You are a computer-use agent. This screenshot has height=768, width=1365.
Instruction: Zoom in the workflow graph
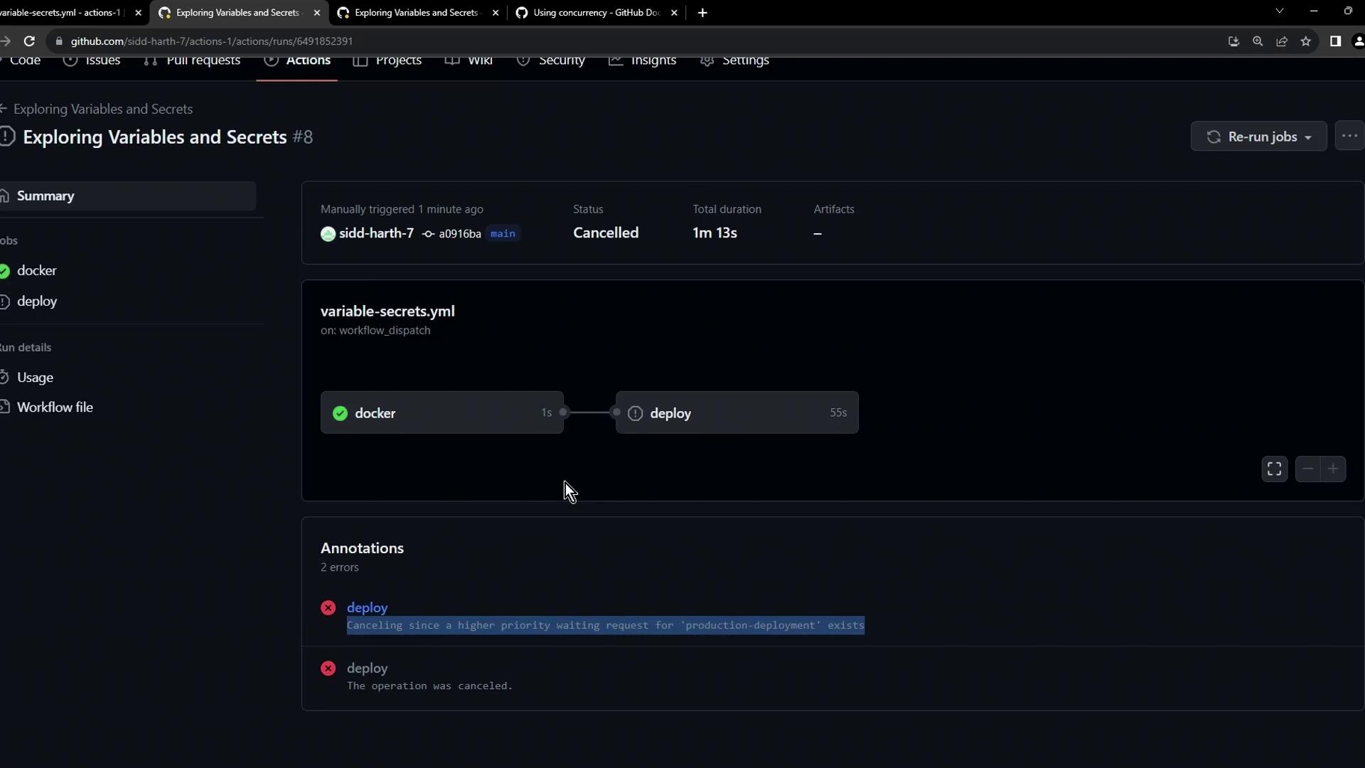[1333, 469]
